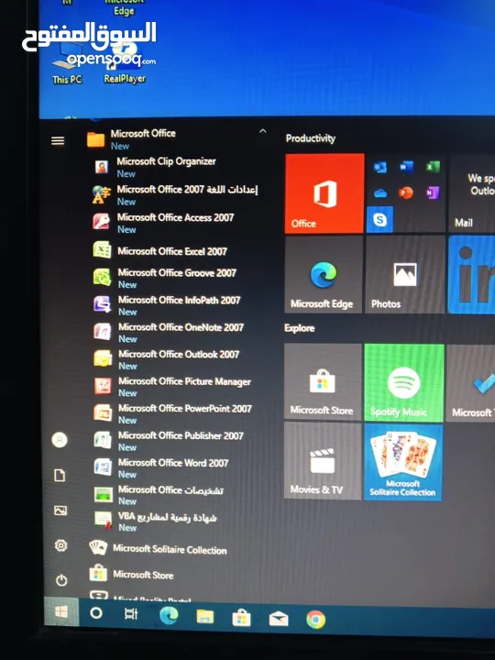Launch Google Chrome from taskbar
Screen dimensions: 495x660
(x=315, y=620)
